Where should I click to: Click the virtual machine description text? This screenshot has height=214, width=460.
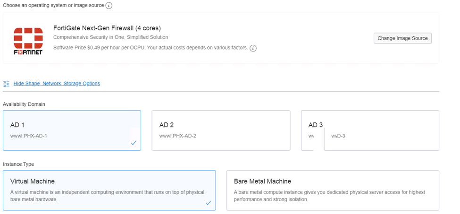(108, 196)
